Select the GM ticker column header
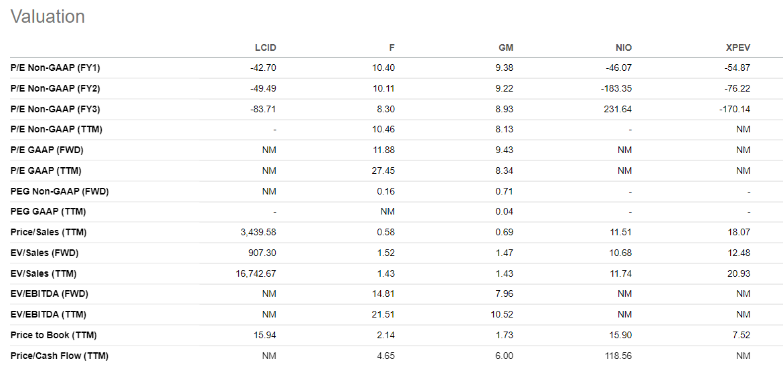 coord(505,47)
